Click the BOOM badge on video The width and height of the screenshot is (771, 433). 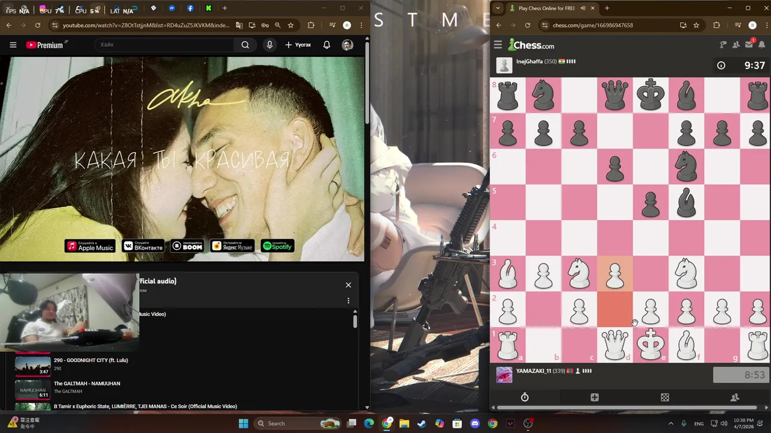click(x=187, y=246)
